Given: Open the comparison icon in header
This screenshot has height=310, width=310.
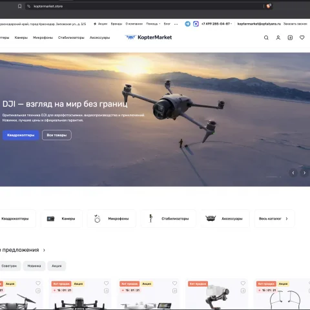Looking at the screenshot, I should [290, 37].
